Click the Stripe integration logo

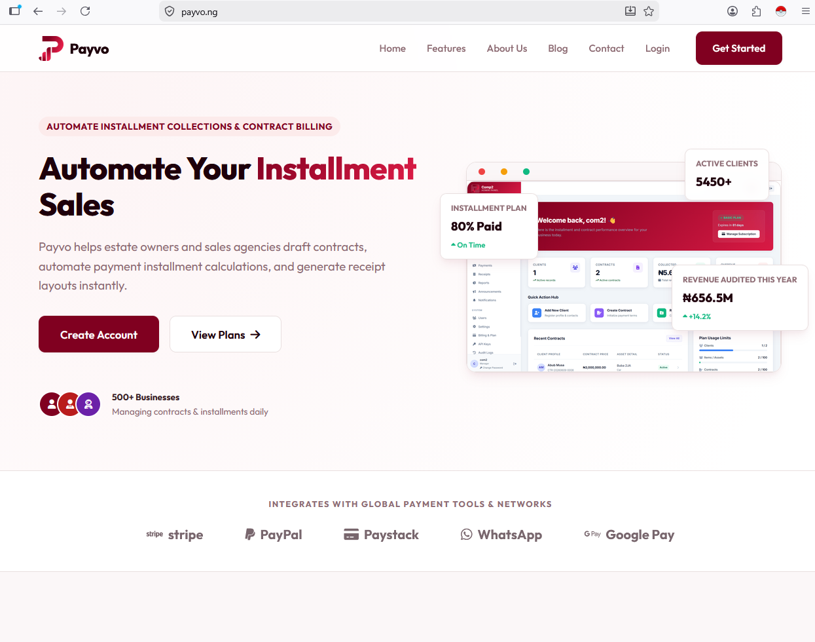(175, 535)
